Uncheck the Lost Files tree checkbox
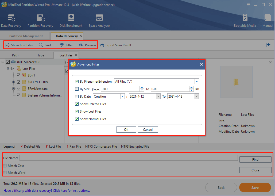Screen dimensions: 275x196 tap(13, 69)
